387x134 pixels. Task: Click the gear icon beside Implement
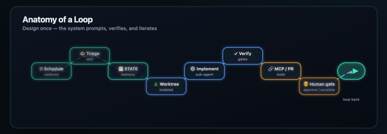pos(193,69)
